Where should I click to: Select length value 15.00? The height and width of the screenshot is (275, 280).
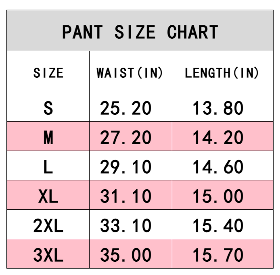(218, 196)
